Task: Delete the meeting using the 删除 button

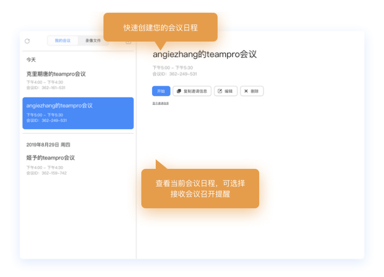Action: [251, 91]
